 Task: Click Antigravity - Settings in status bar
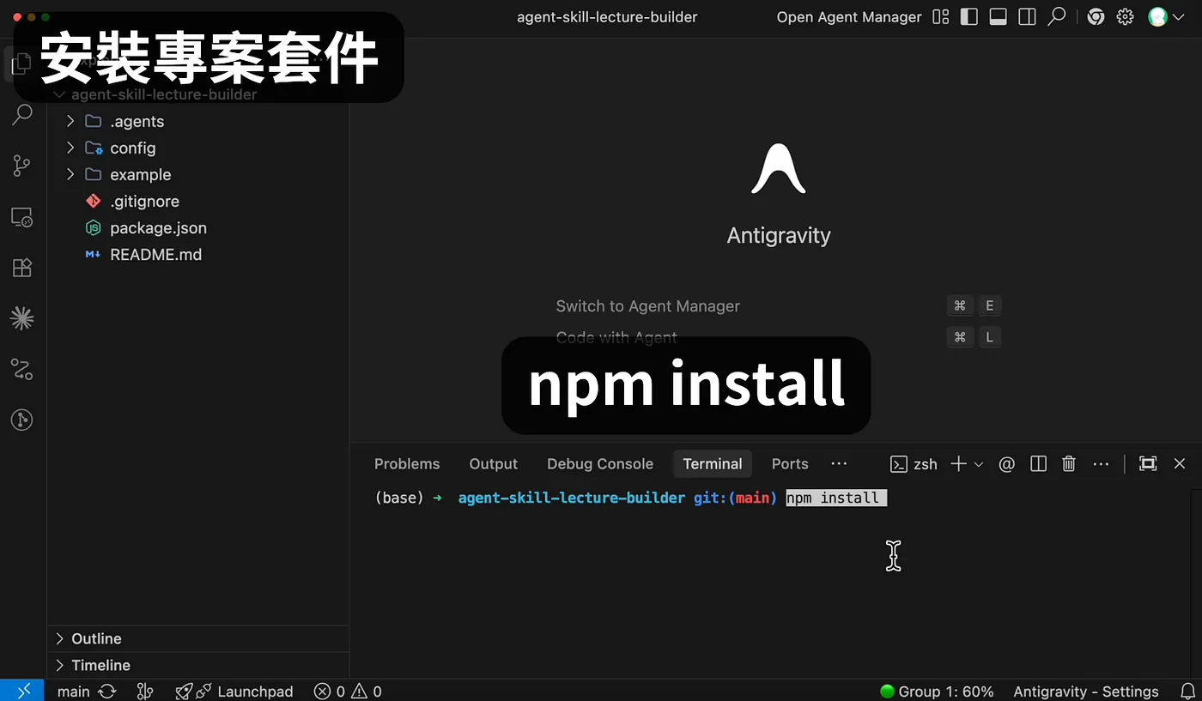coord(1086,692)
